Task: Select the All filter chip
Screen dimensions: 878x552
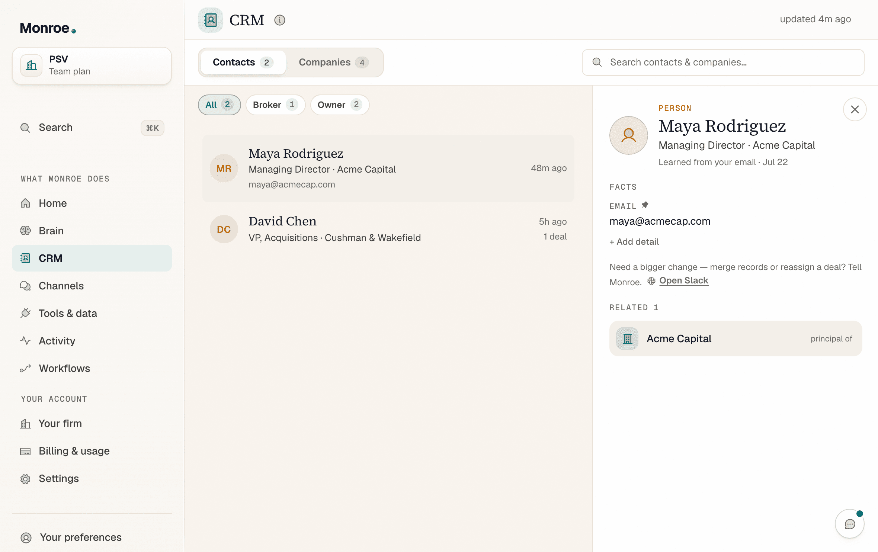Action: (219, 105)
